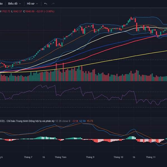The height and width of the screenshot is (167, 167).
Task: Click the blue MACD value 12.59
Action: coord(82,121)
